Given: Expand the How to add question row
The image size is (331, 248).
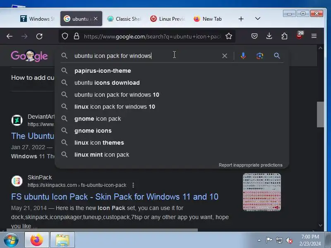Looking at the screenshot, I should (33, 78).
